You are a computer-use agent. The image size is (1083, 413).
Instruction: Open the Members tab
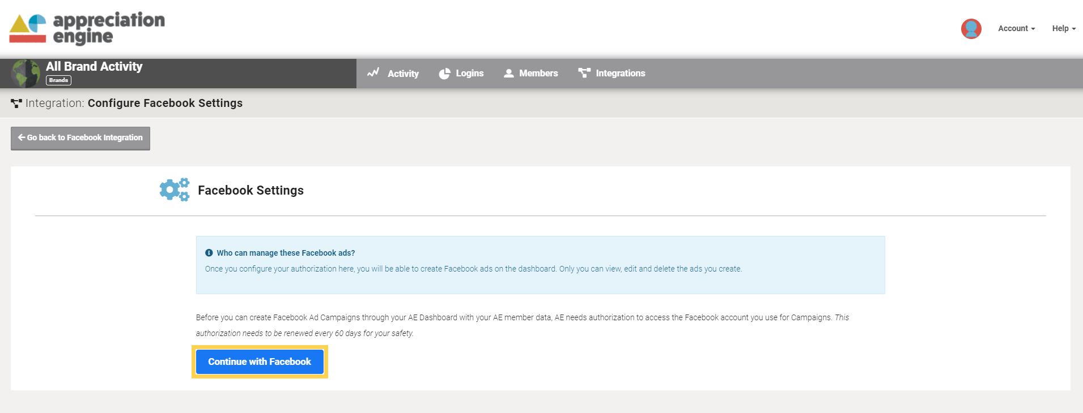531,74
